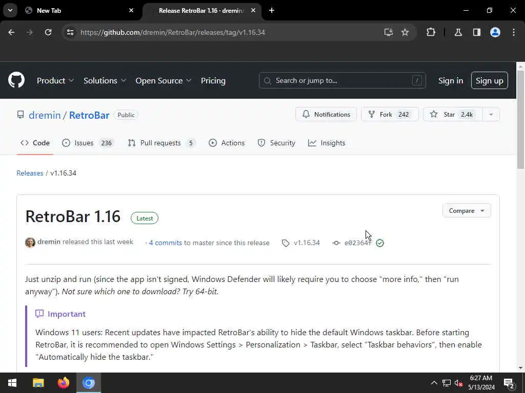Expand the Product menu
Image resolution: width=525 pixels, height=393 pixels.
click(55, 80)
